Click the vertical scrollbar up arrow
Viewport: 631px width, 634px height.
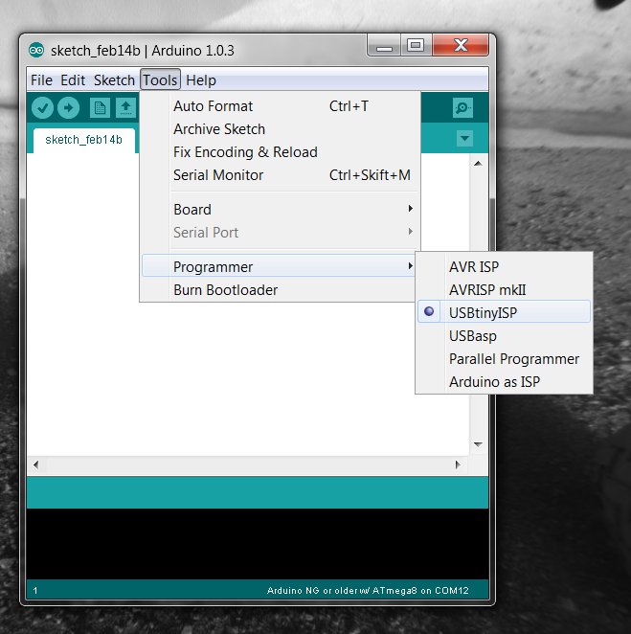pos(478,164)
